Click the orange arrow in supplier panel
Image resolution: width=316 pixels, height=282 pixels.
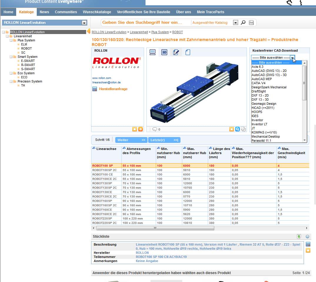pyautogui.click(x=141, y=129)
